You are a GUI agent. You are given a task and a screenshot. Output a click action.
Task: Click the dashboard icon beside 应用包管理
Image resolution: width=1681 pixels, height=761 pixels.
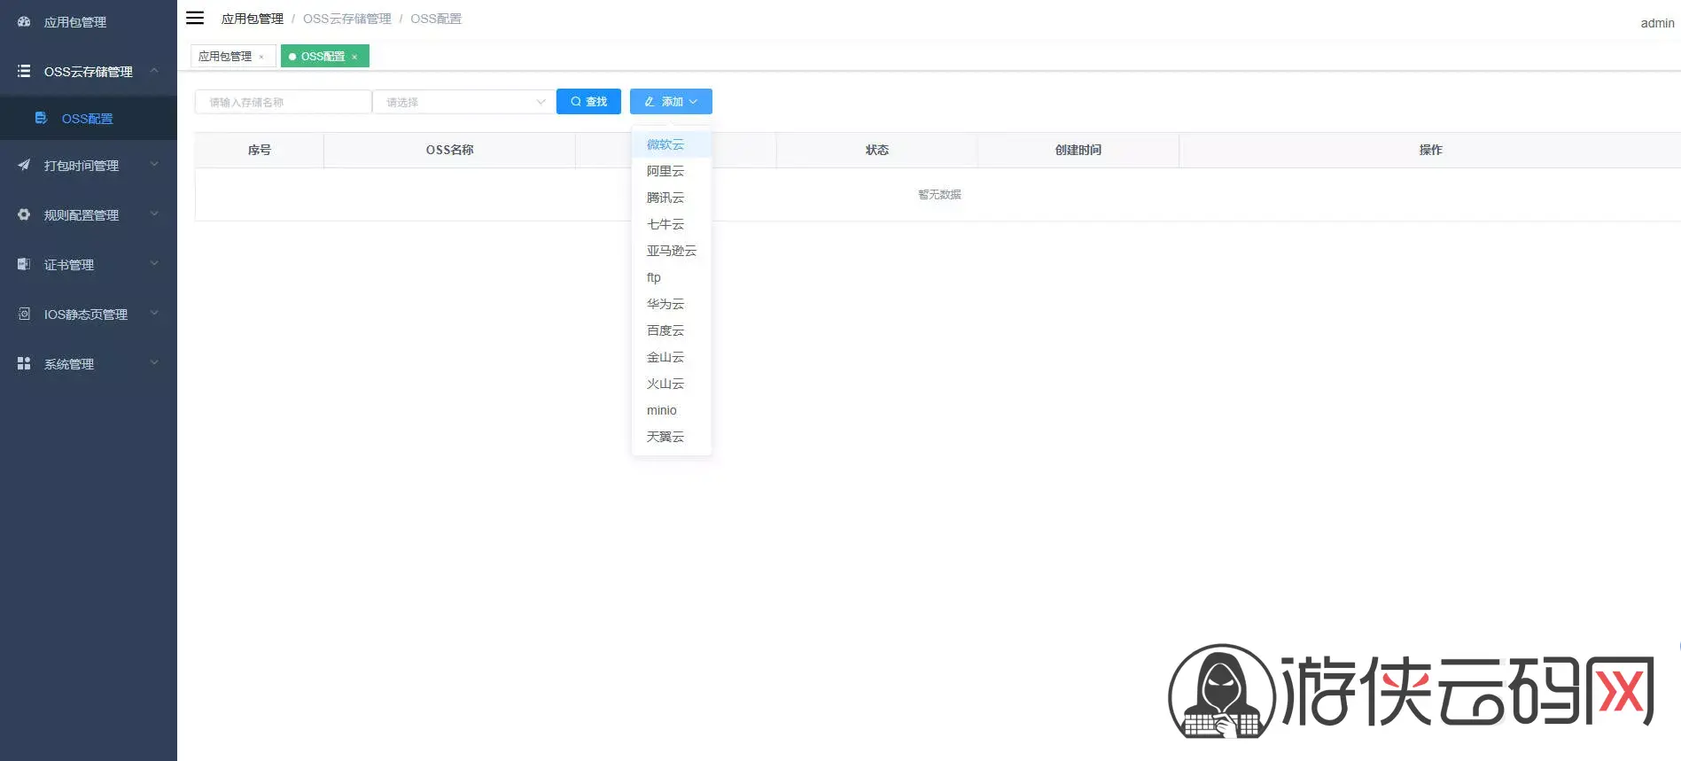click(24, 21)
